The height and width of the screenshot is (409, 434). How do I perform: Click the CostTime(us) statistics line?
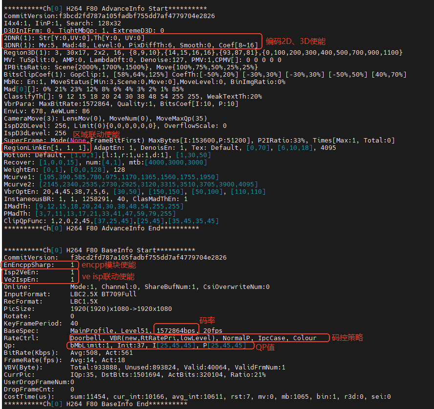coord(195,397)
